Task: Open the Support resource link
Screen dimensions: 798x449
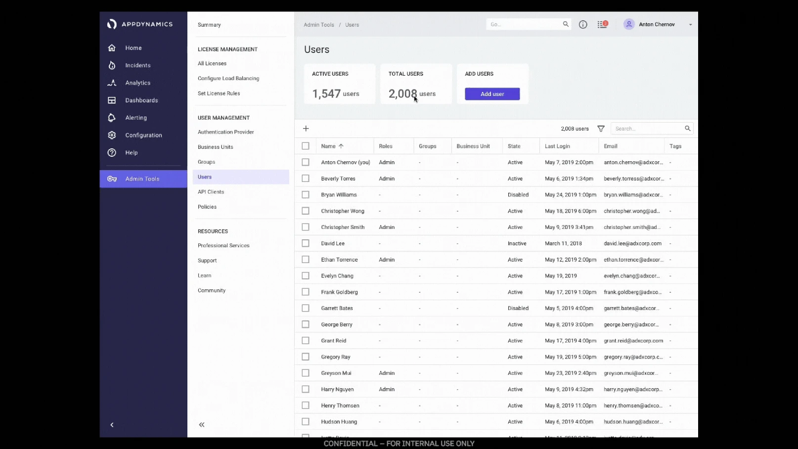Action: click(x=207, y=261)
